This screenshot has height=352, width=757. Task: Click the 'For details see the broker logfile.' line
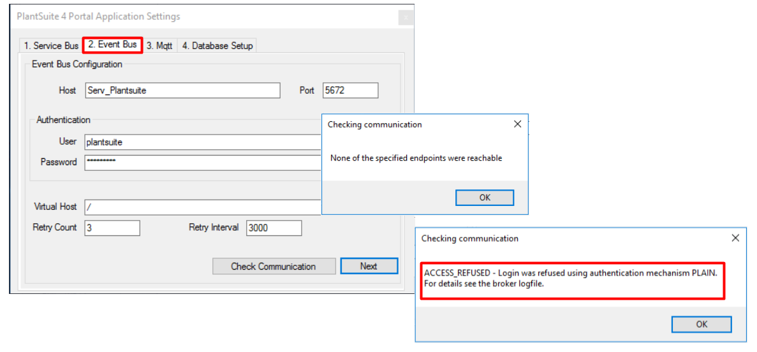[x=484, y=283]
